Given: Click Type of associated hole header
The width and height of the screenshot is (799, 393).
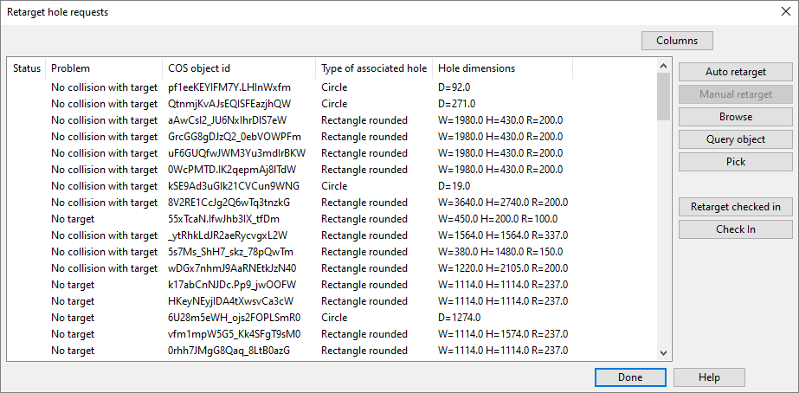Looking at the screenshot, I should (373, 68).
